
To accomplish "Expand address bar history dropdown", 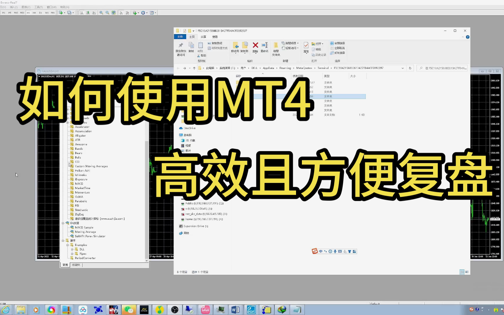I will [403, 68].
